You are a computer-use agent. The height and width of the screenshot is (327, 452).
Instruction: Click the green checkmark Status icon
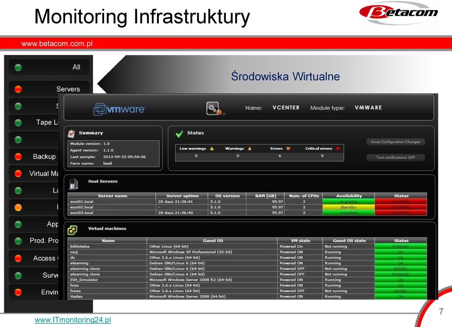pyautogui.click(x=179, y=134)
